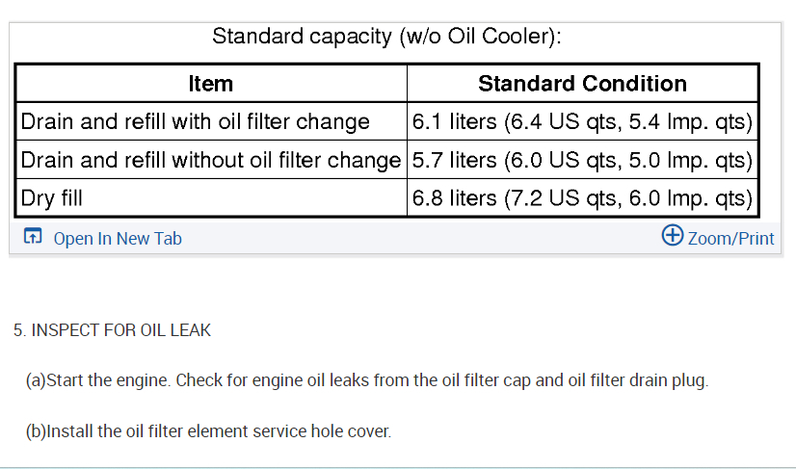The width and height of the screenshot is (796, 469).
Task: Open the 'Open In New Tab' text link
Action: [117, 238]
